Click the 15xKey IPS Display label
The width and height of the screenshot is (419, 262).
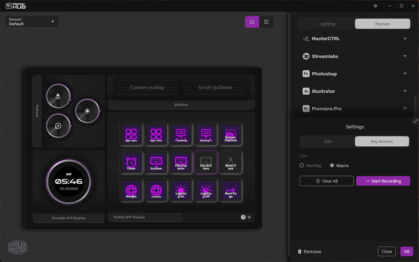pos(129,217)
